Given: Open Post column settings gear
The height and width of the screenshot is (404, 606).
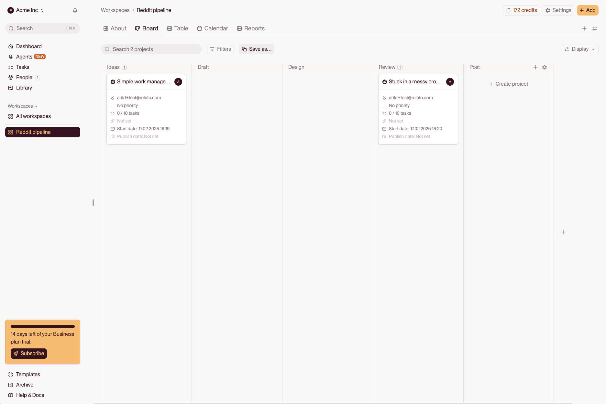Looking at the screenshot, I should (x=545, y=67).
